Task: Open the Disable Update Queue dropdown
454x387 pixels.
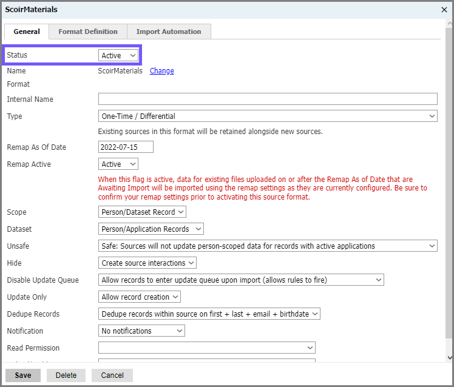Action: click(241, 280)
